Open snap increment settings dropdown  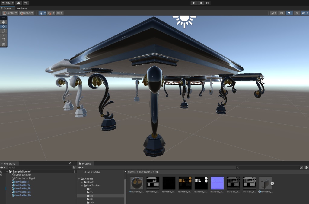tap(59, 13)
